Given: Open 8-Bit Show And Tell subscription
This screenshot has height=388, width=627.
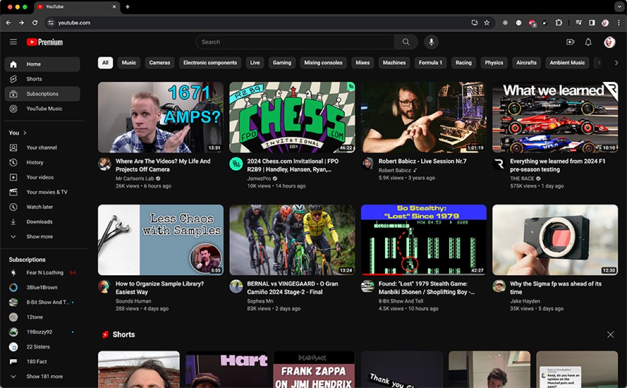Looking at the screenshot, I should (42, 302).
